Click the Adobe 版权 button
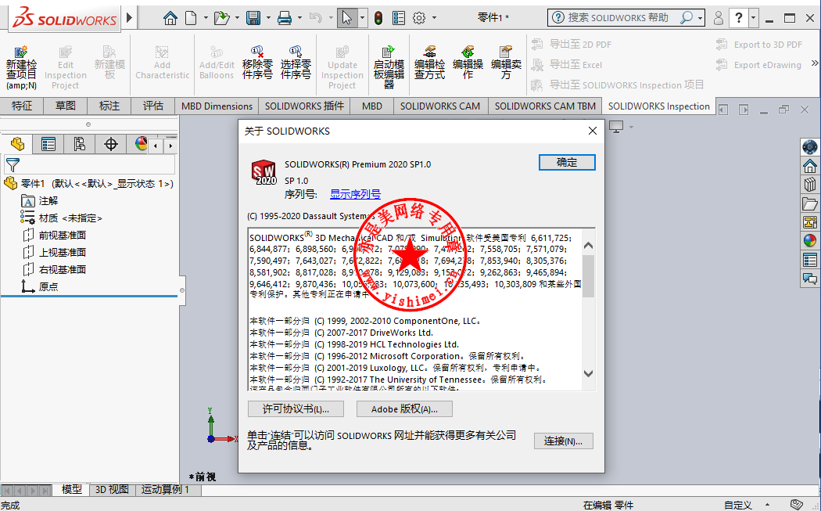 click(x=404, y=408)
